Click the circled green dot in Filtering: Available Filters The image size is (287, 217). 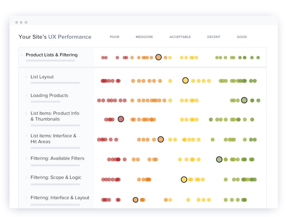[x=219, y=159]
